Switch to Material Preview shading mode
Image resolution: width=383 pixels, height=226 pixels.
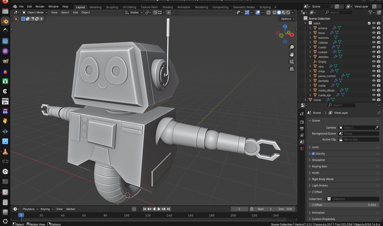pos(283,12)
